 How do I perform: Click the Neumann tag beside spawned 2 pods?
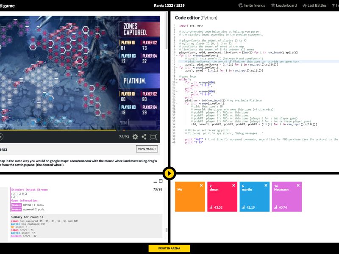click(x=17, y=210)
